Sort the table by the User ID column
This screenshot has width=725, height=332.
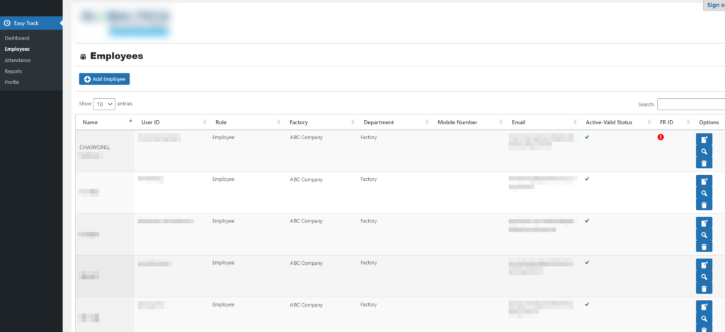point(171,122)
